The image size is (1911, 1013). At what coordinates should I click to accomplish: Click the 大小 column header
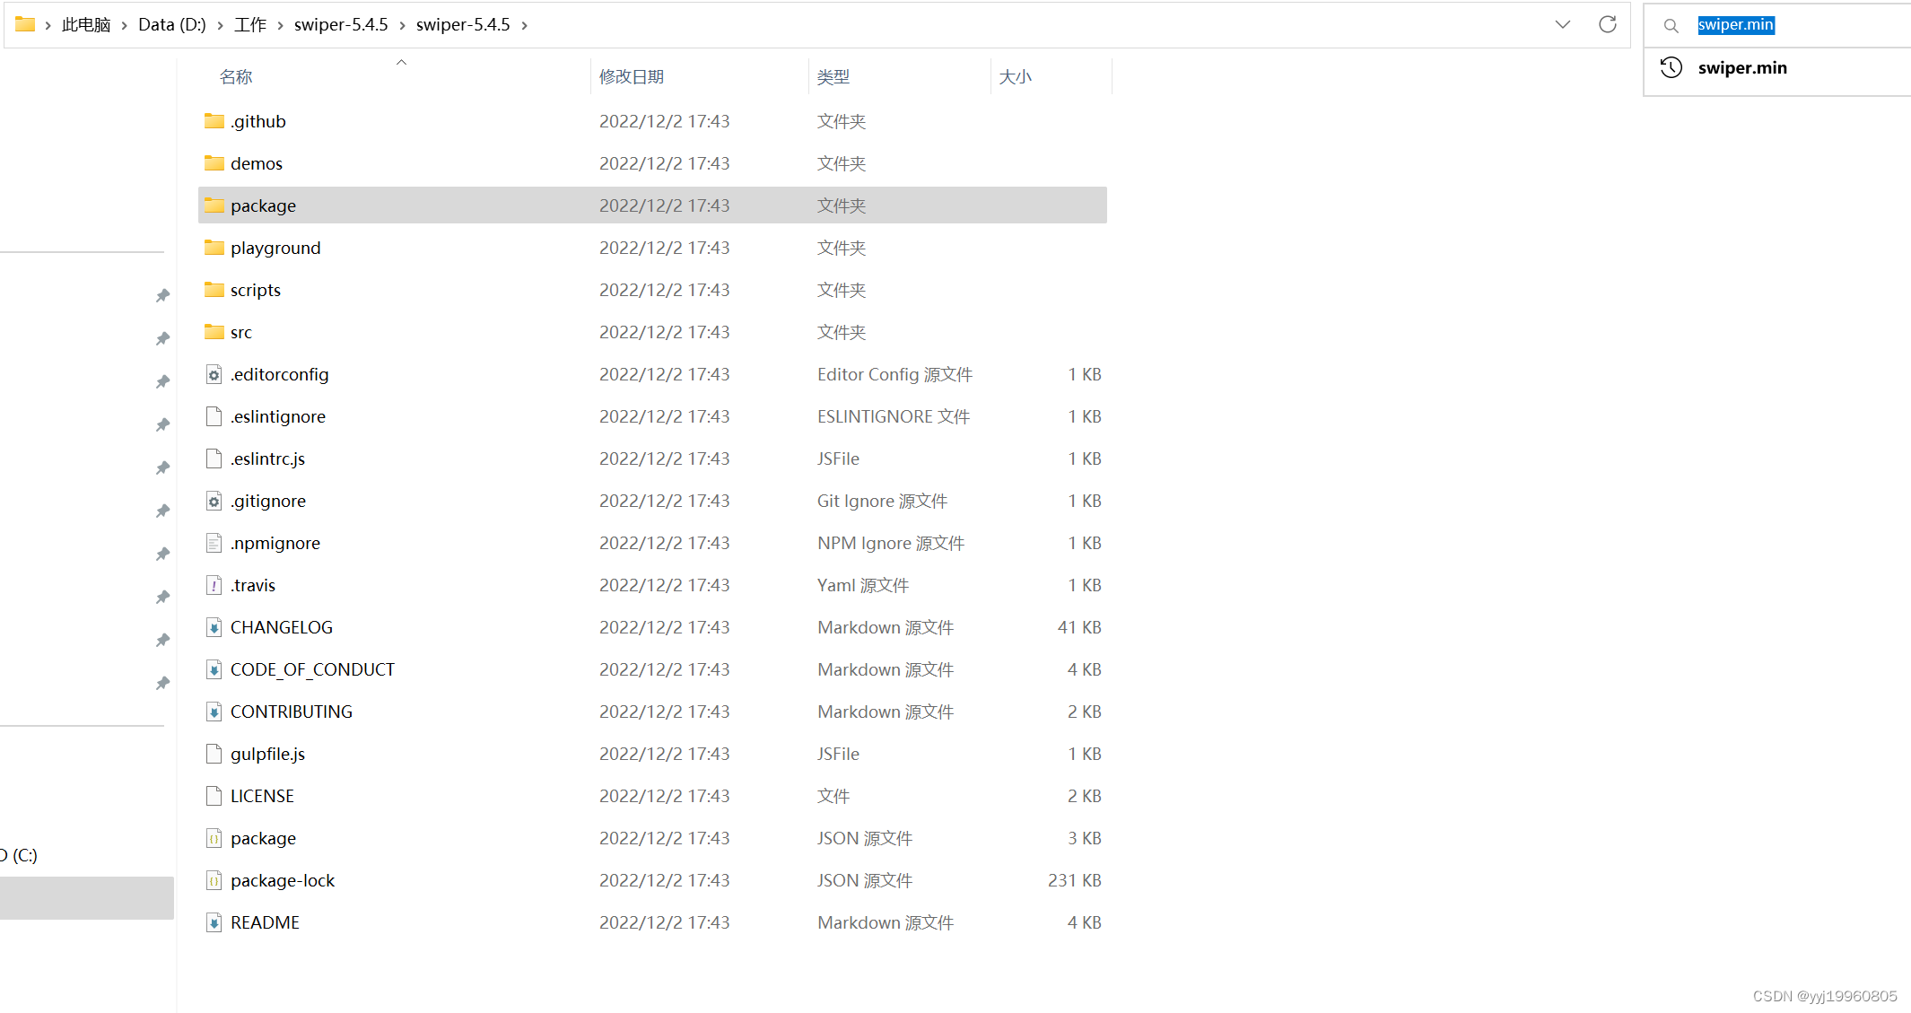pos(1015,76)
